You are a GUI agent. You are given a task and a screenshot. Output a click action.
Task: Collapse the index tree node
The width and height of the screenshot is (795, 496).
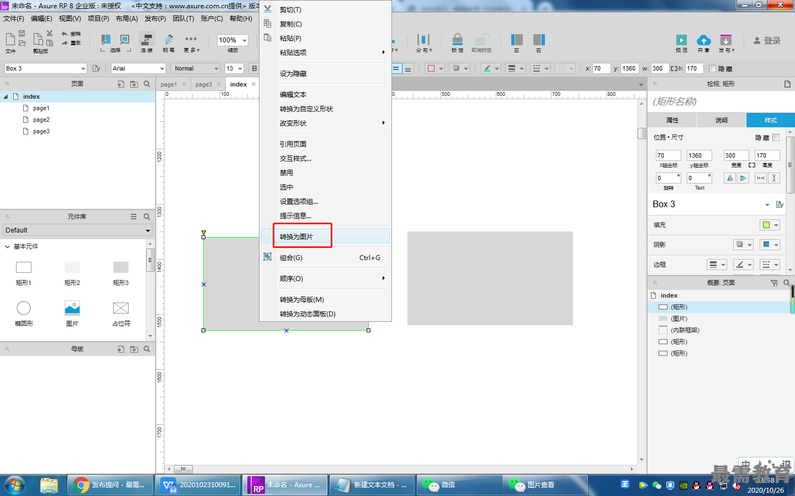coord(6,96)
